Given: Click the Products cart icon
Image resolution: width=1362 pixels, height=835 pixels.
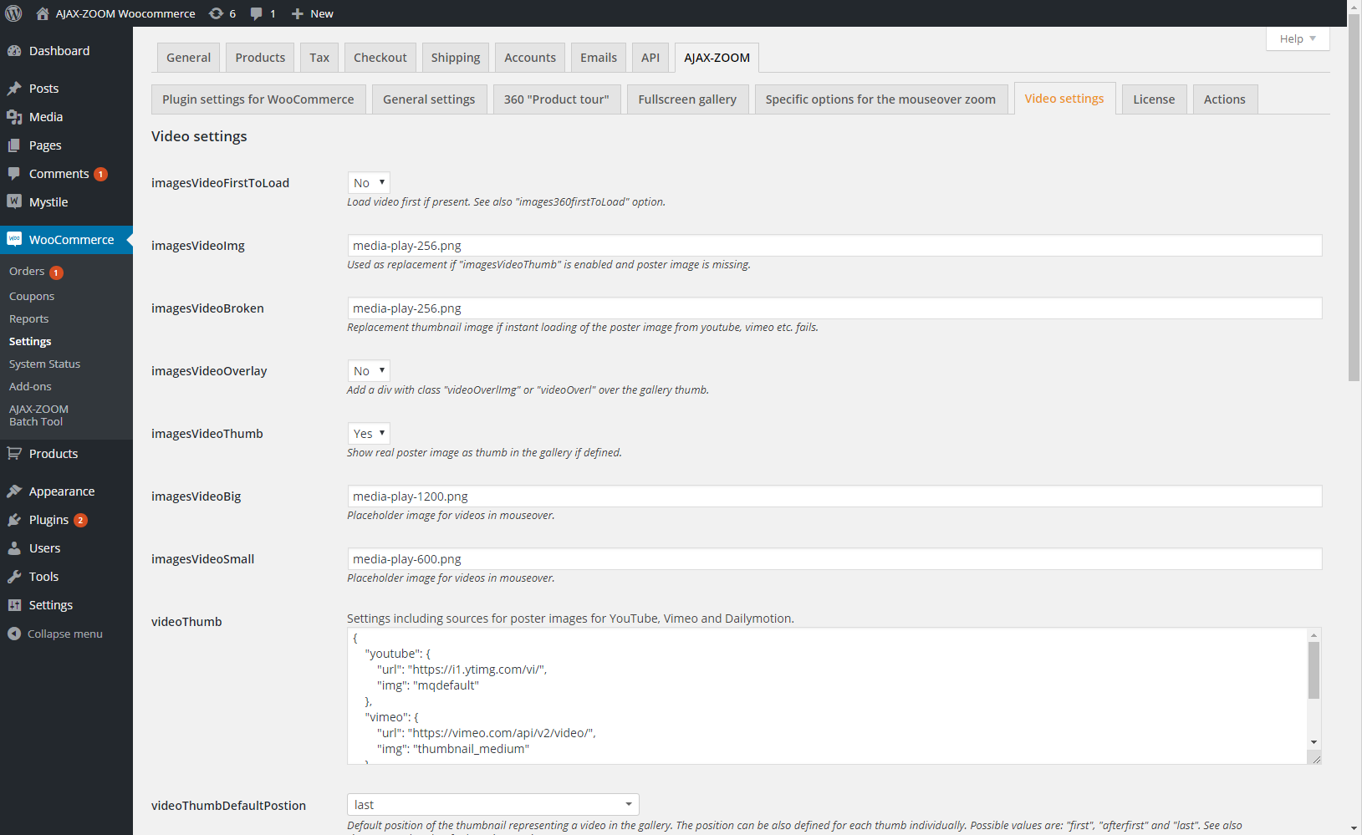Looking at the screenshot, I should pos(14,454).
